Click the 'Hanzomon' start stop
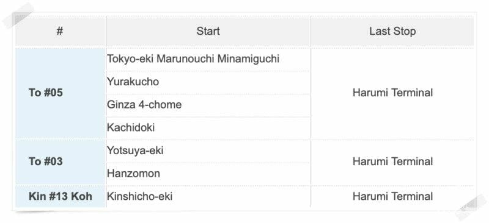489x223 pixels. [133, 174]
